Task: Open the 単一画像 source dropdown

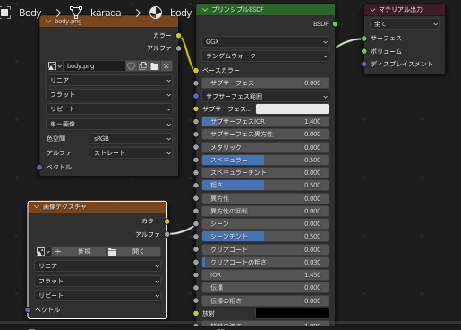Action: 109,125
